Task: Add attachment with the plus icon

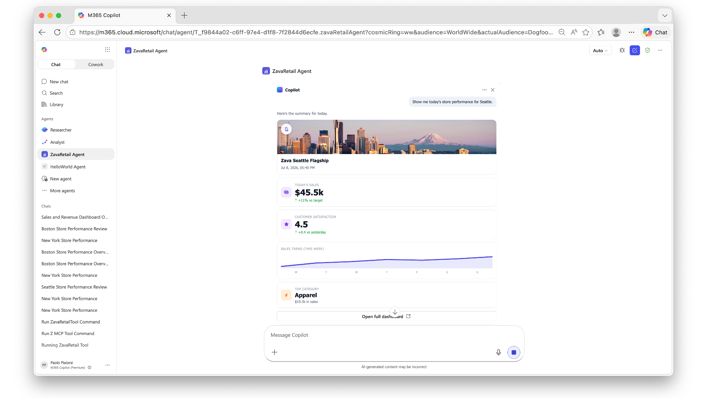Action: pyautogui.click(x=274, y=352)
